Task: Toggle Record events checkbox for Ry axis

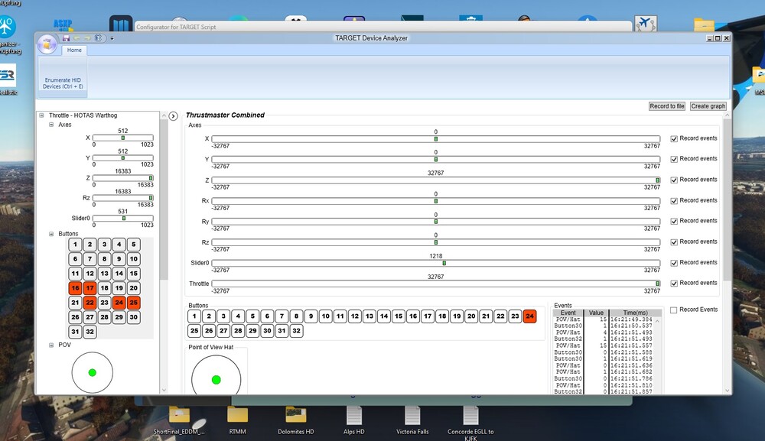Action: (x=674, y=221)
